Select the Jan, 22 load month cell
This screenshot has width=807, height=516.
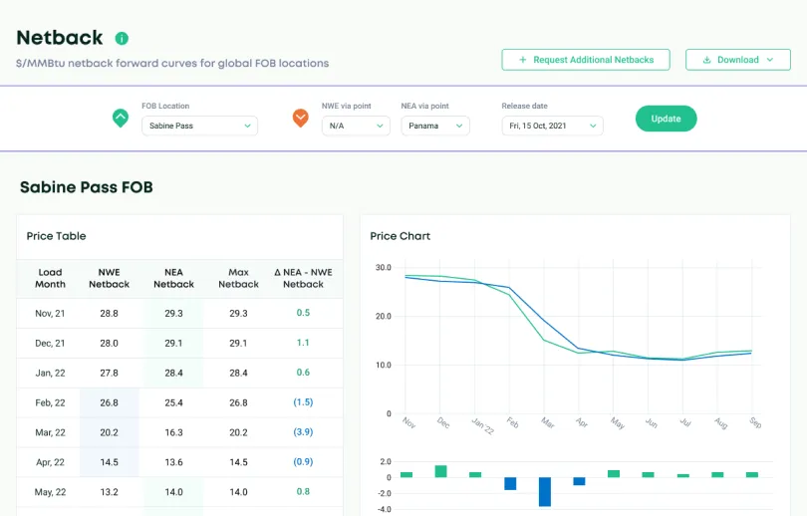[50, 373]
